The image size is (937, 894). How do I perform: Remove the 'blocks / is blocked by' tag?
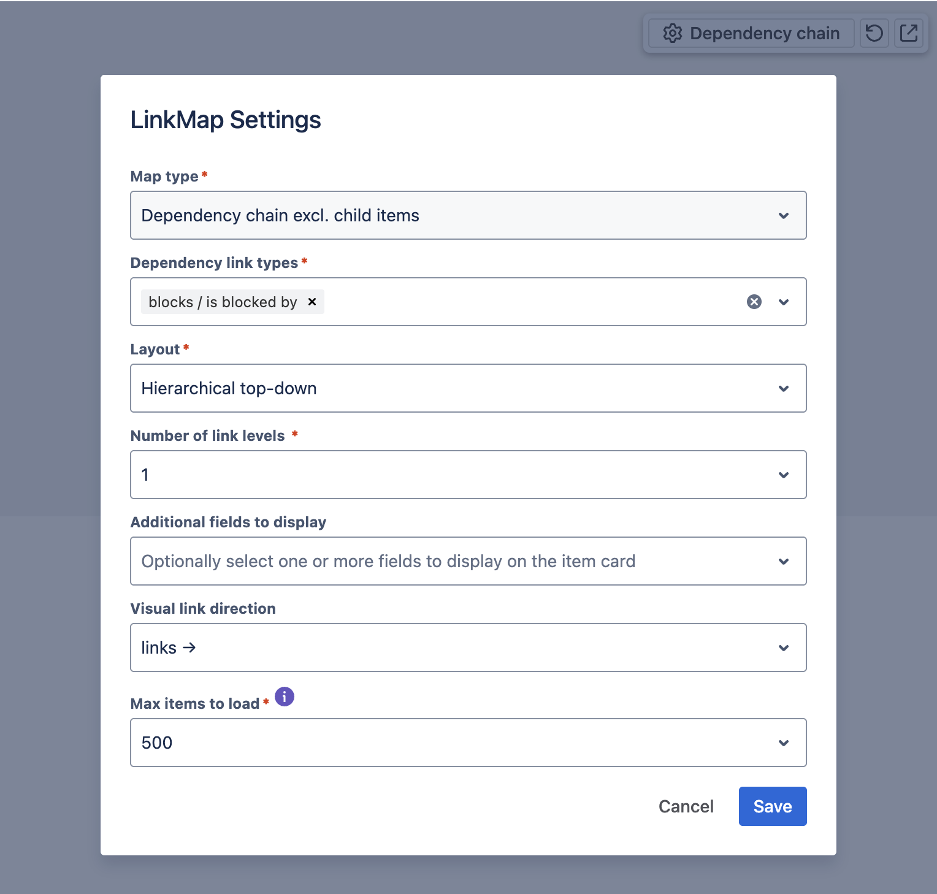(312, 302)
